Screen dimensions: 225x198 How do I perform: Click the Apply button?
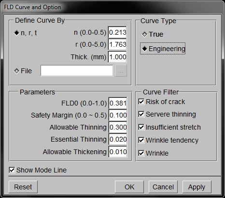197,187
